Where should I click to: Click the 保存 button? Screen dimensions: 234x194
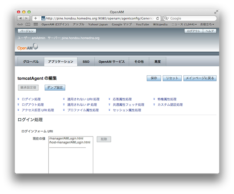pos(154,78)
